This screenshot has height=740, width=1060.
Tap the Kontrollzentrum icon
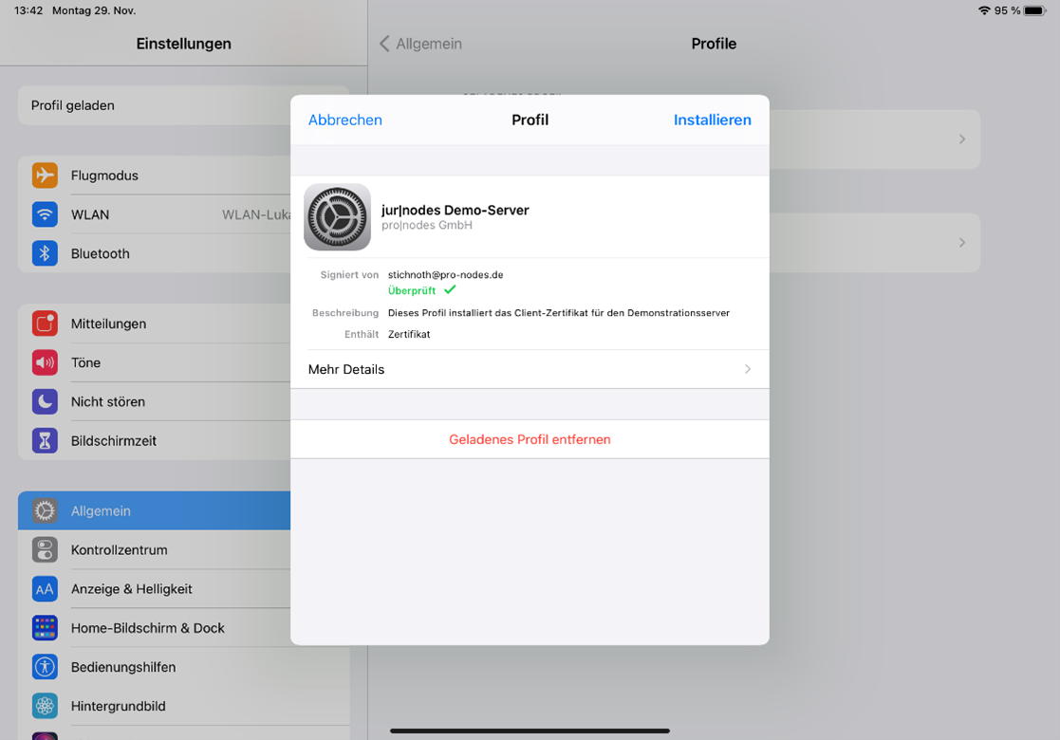[45, 549]
